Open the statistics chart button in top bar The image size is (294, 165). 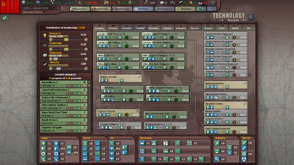pyautogui.click(x=201, y=9)
